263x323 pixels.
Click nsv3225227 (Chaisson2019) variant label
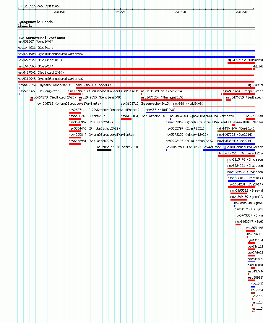[40, 60]
